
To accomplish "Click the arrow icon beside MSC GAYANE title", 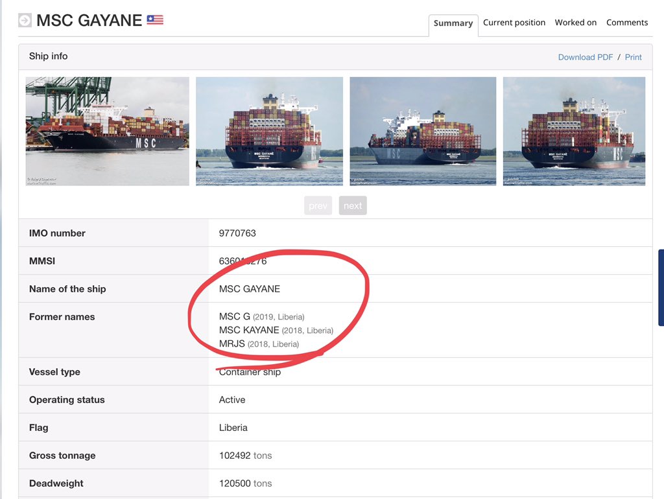I will click(25, 20).
